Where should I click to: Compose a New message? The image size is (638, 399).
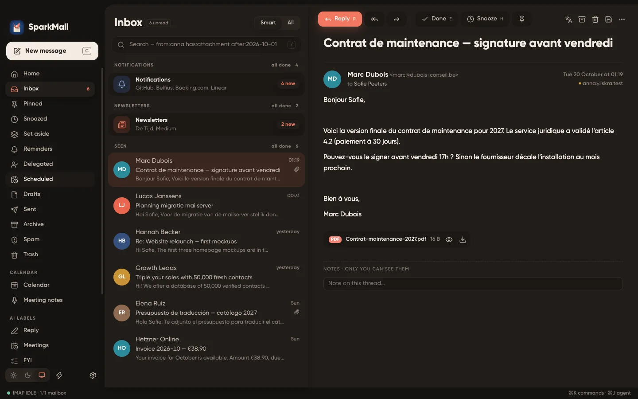tap(52, 51)
